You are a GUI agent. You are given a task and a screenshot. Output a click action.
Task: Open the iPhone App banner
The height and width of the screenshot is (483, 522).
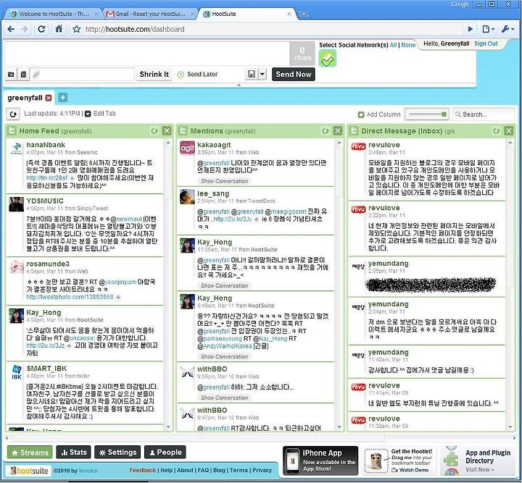(x=320, y=461)
